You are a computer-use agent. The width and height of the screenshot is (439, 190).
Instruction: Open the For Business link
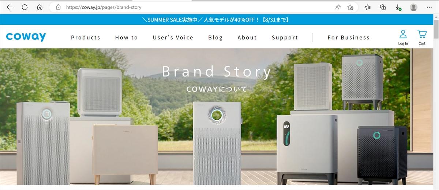tap(349, 38)
